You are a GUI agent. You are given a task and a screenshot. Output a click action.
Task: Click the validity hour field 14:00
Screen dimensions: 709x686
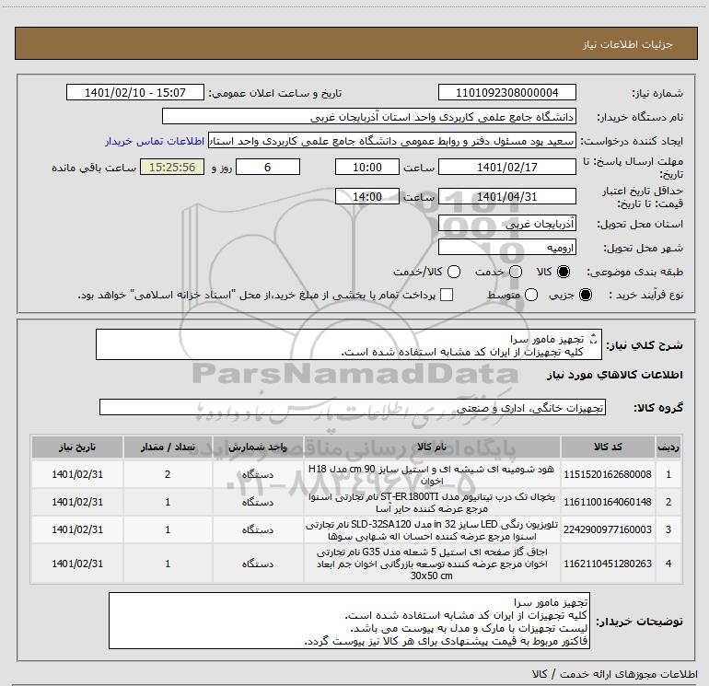[367, 197]
